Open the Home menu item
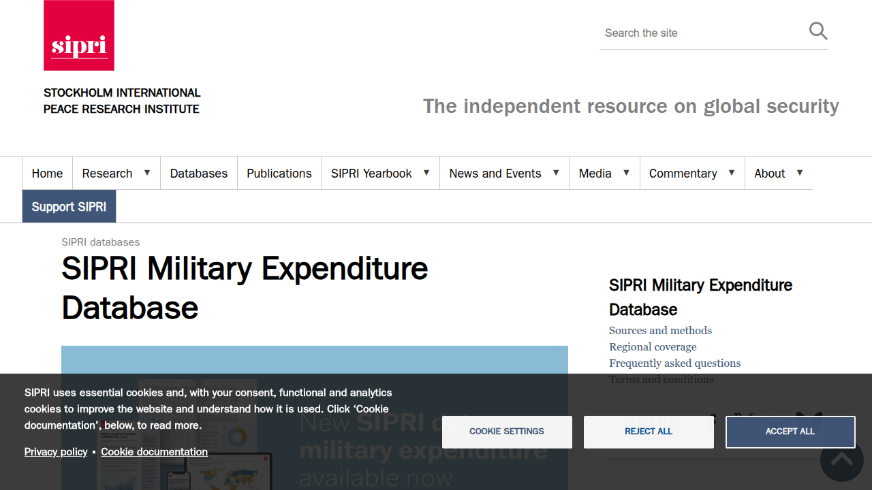Image resolution: width=872 pixels, height=490 pixels. tap(47, 174)
